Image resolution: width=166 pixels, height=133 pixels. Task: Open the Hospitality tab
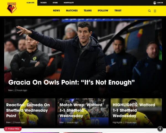pos(69,3)
